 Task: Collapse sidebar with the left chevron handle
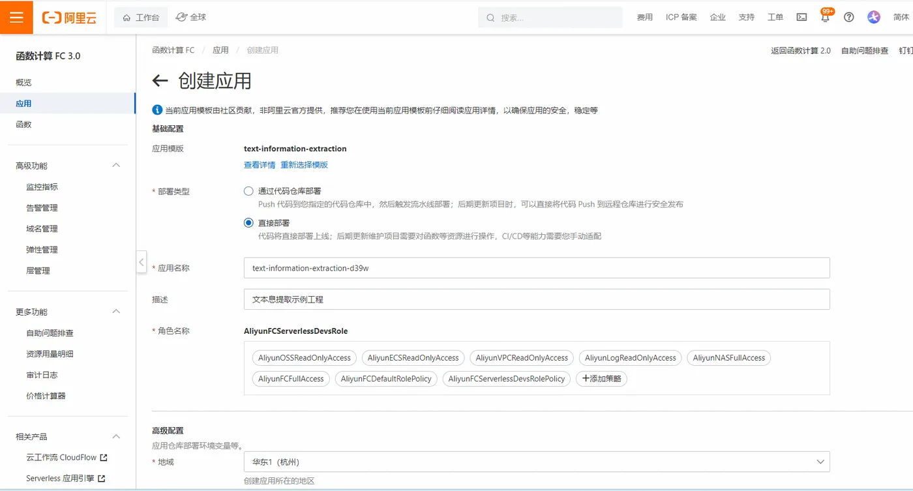pyautogui.click(x=142, y=262)
